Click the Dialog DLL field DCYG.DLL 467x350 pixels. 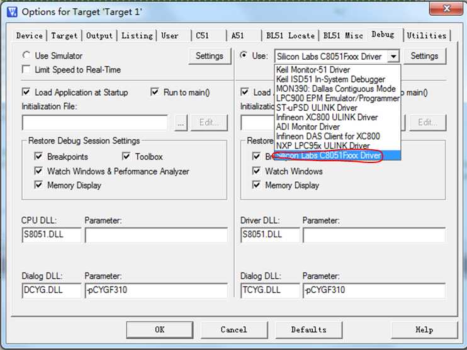click(x=51, y=290)
